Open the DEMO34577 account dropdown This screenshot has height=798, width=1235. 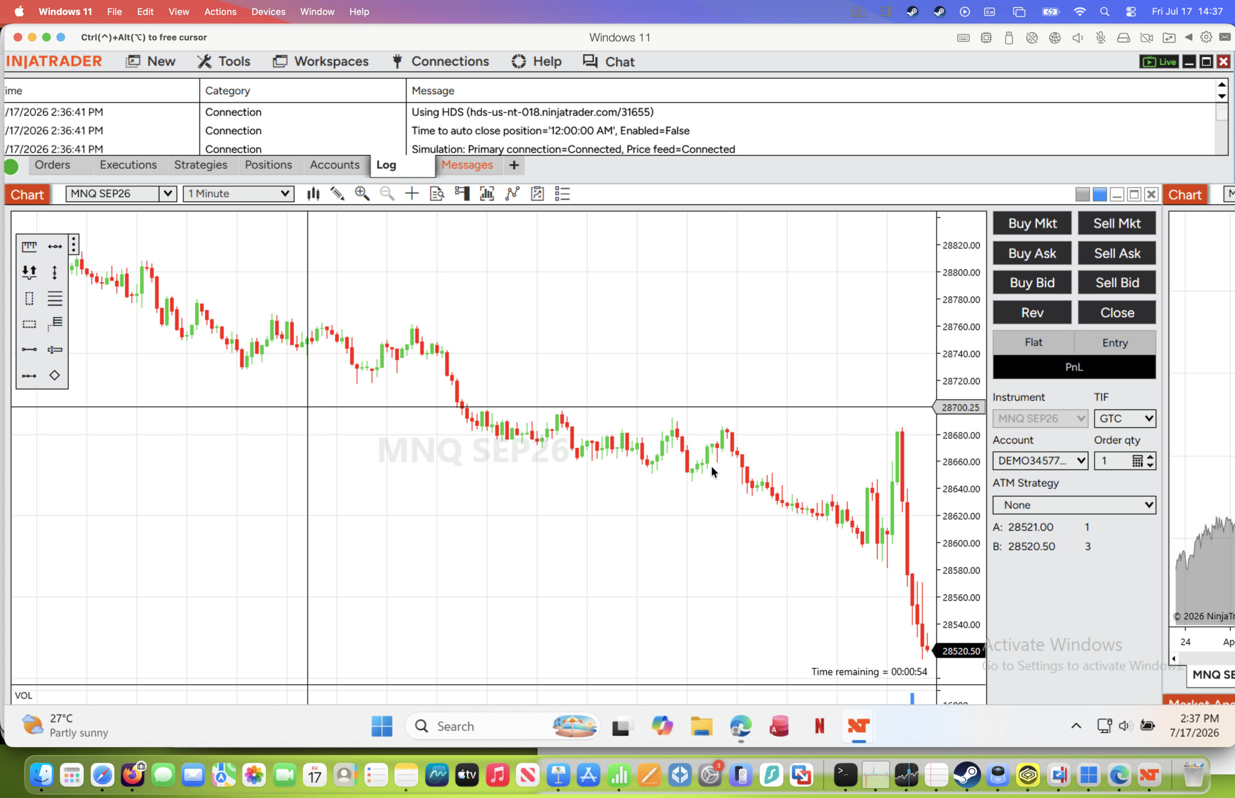click(1040, 460)
